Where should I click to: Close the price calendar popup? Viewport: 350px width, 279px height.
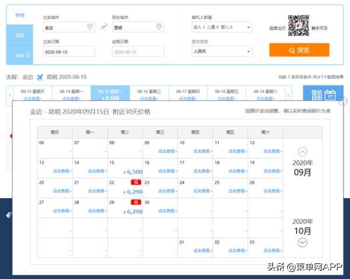343,101
